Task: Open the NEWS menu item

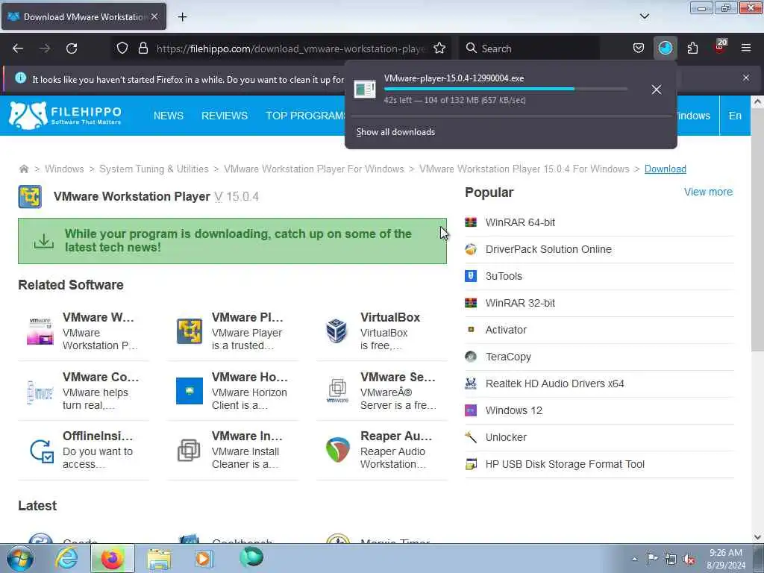Action: pos(169,116)
